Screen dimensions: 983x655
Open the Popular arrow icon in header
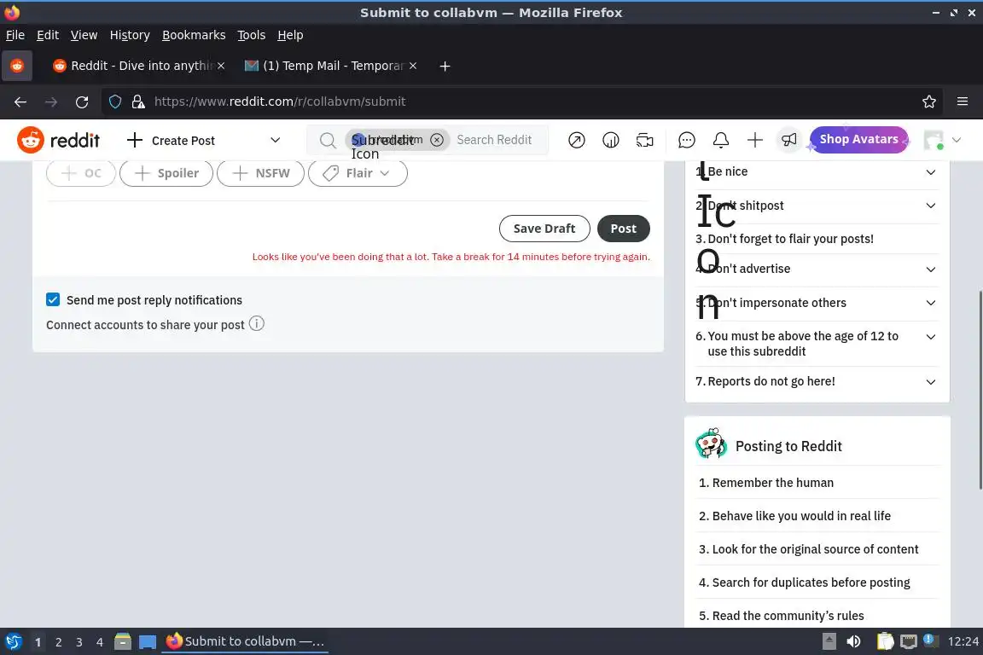pyautogui.click(x=576, y=140)
